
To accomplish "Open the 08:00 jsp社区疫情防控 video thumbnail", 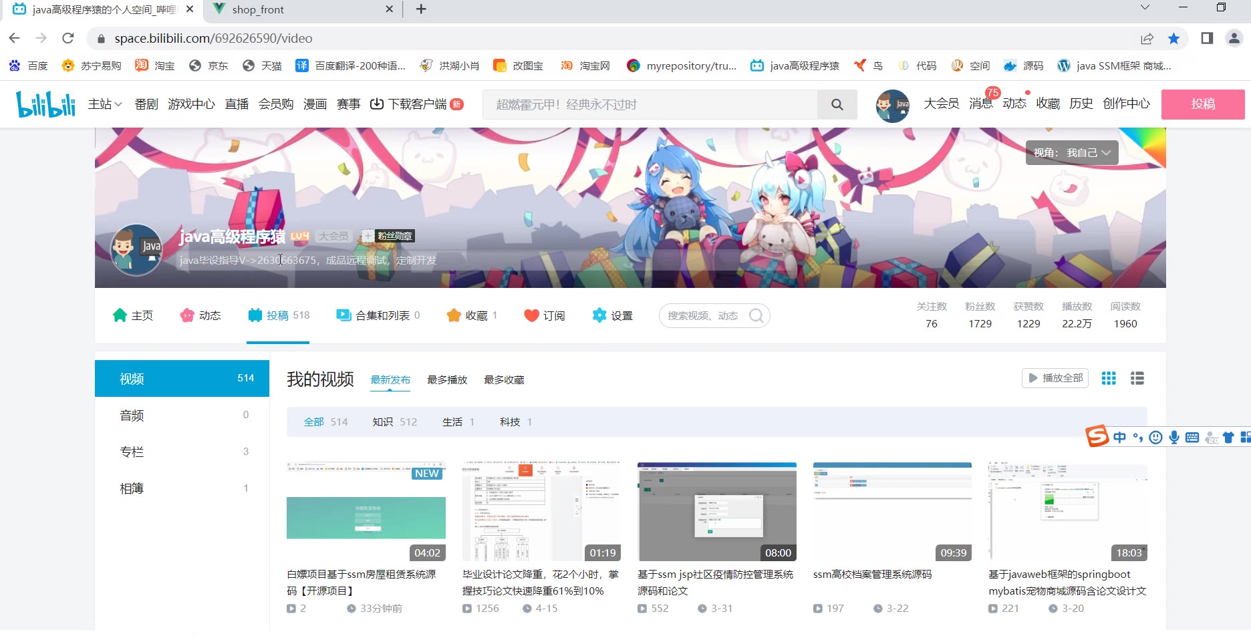I will 717,511.
